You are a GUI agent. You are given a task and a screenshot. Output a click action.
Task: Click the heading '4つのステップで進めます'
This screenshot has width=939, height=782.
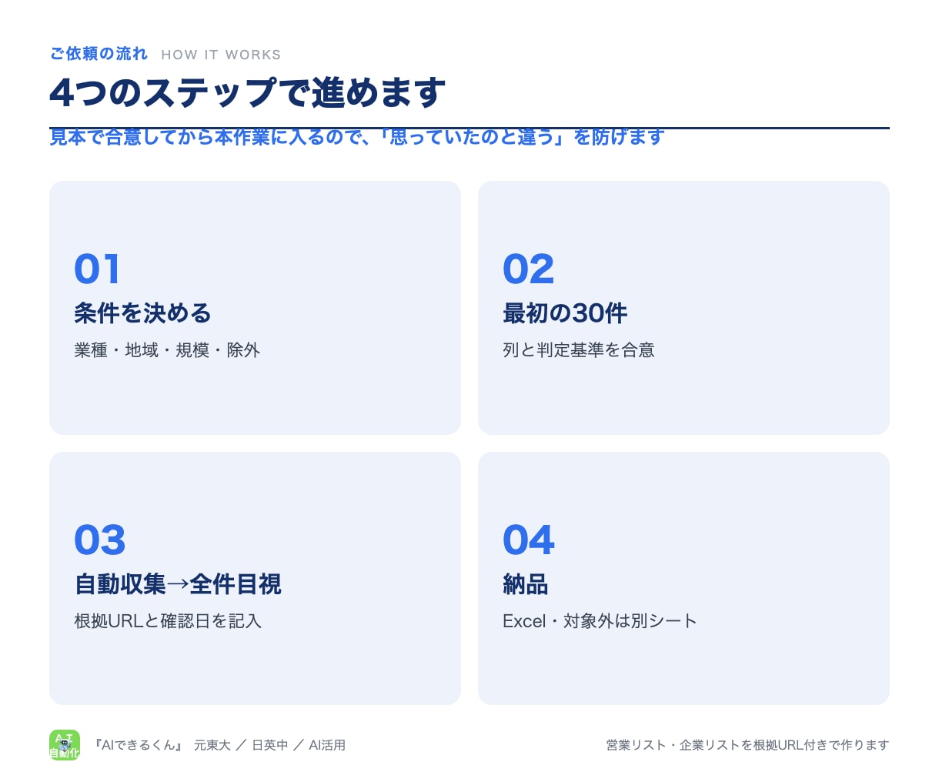coord(247,92)
